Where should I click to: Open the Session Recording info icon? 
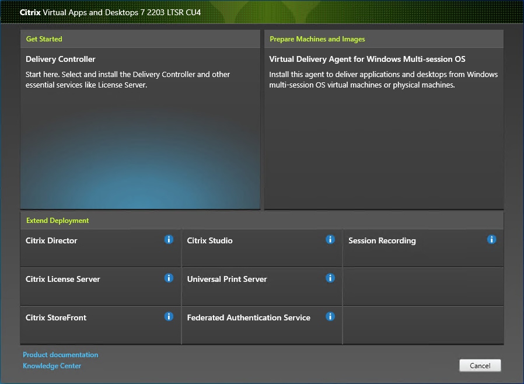coord(491,239)
